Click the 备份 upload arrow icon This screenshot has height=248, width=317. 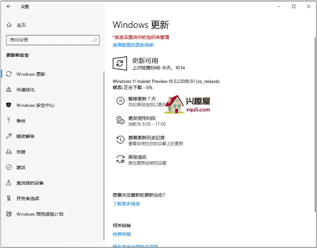coord(9,121)
